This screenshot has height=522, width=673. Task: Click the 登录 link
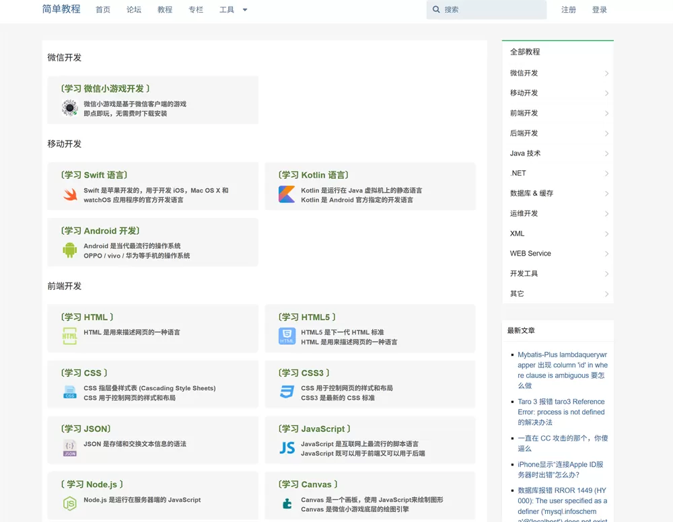599,10
